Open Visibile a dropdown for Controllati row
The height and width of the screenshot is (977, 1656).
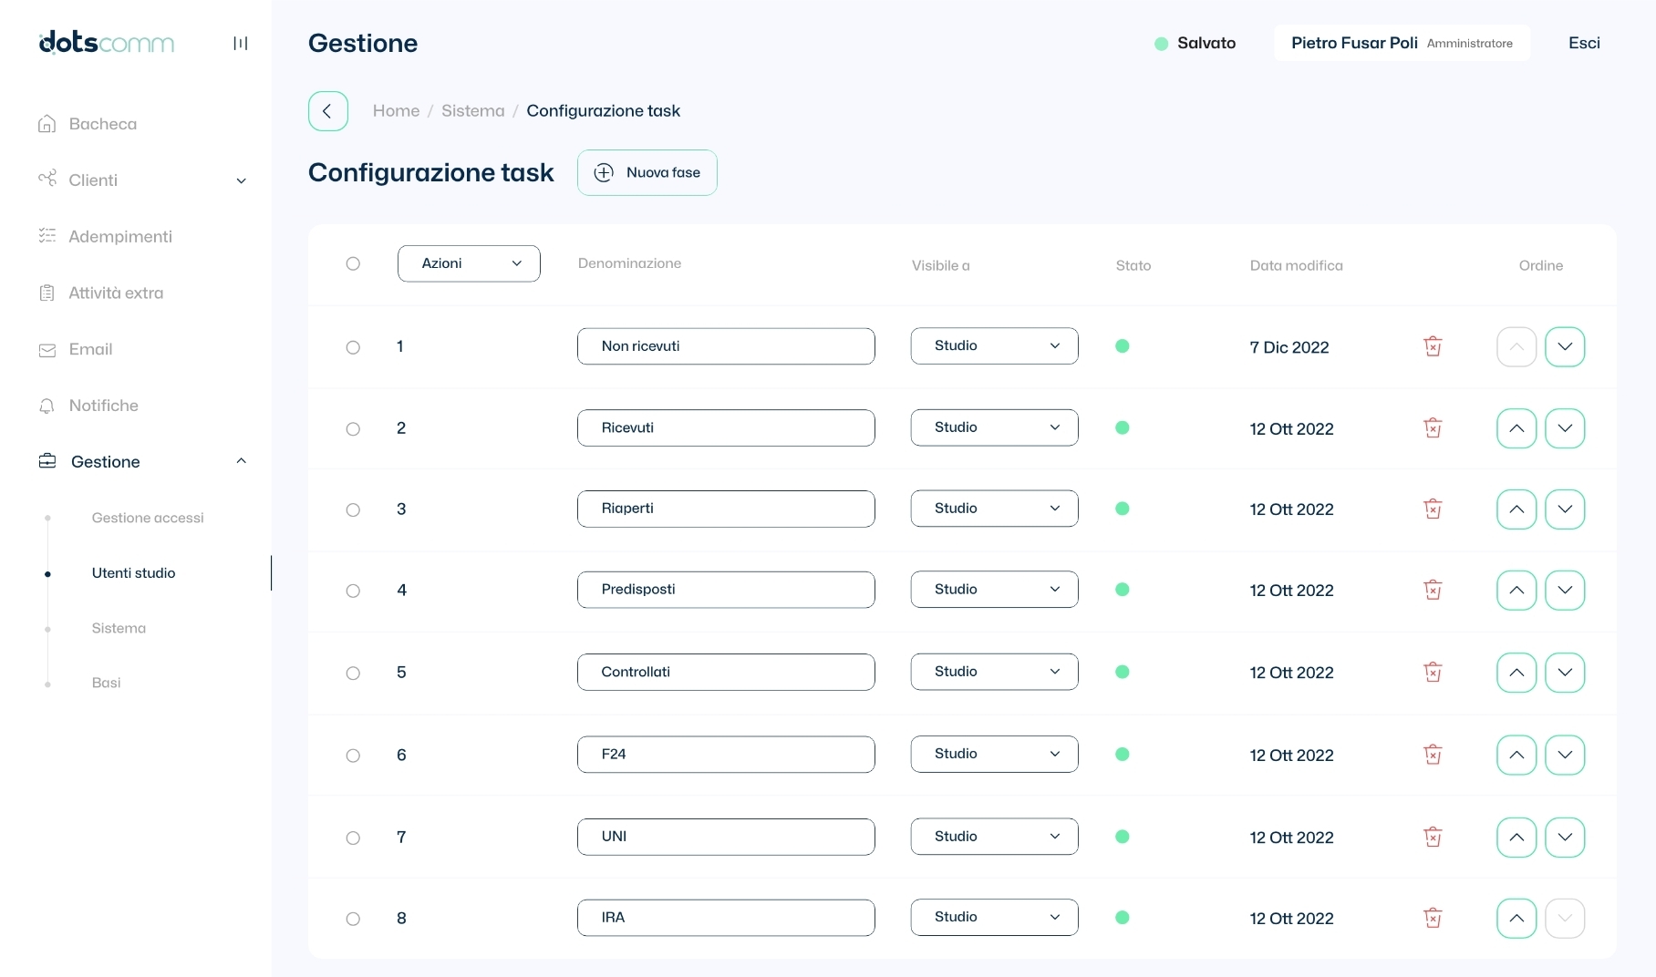tap(994, 672)
